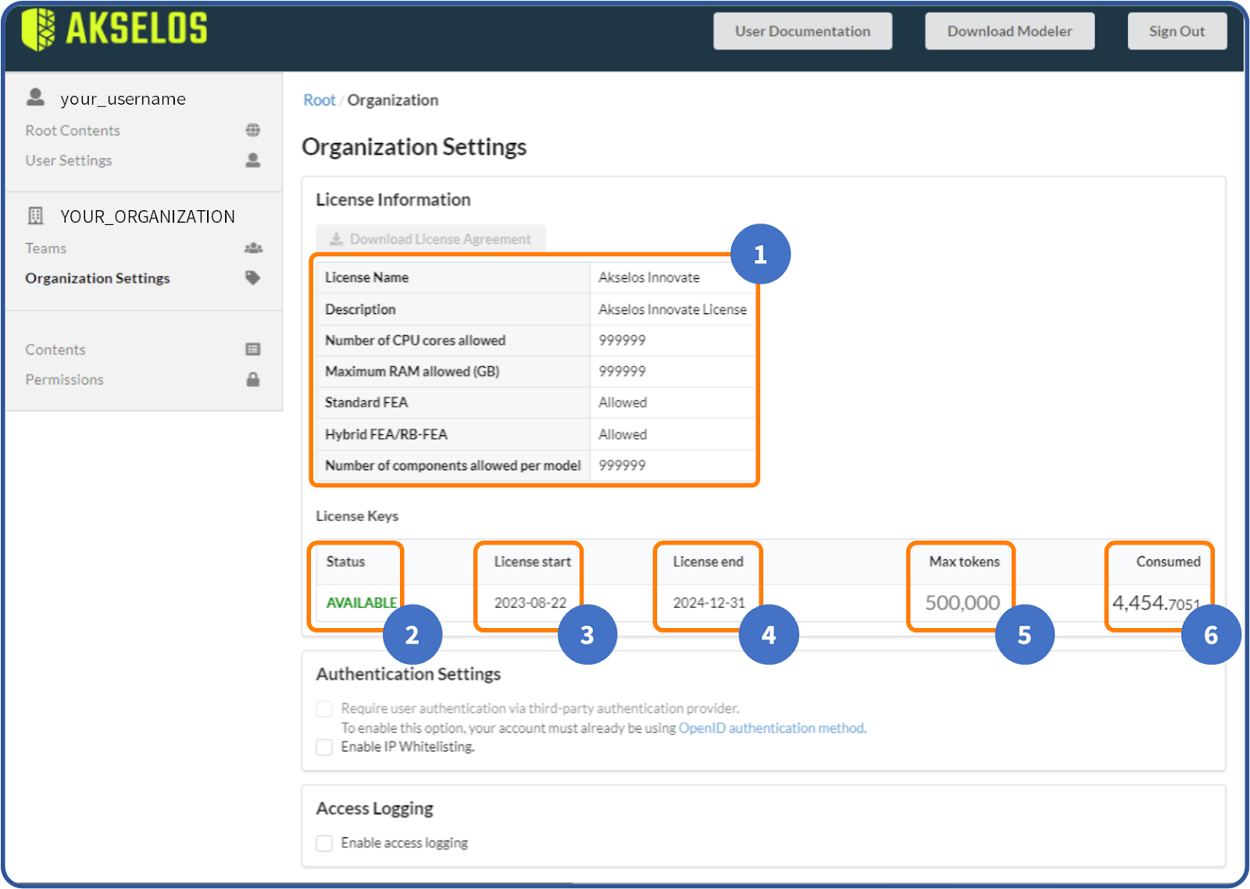Click the Status column header

pos(345,562)
